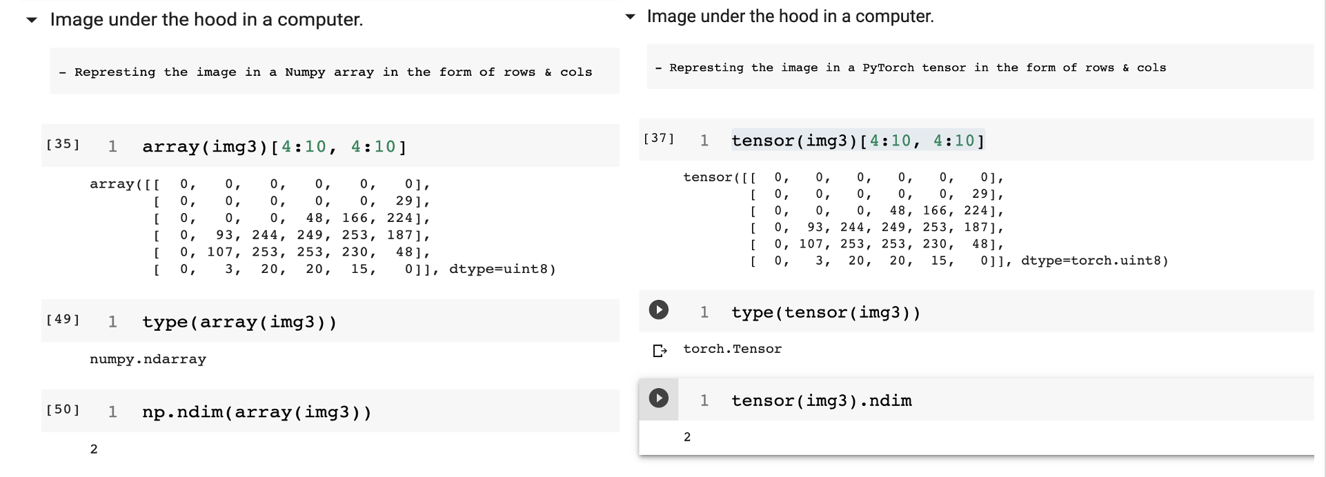Screen dimensions: 1326x477
Task: Click the array output with dtype=uint8
Action: pyautogui.click(x=323, y=227)
